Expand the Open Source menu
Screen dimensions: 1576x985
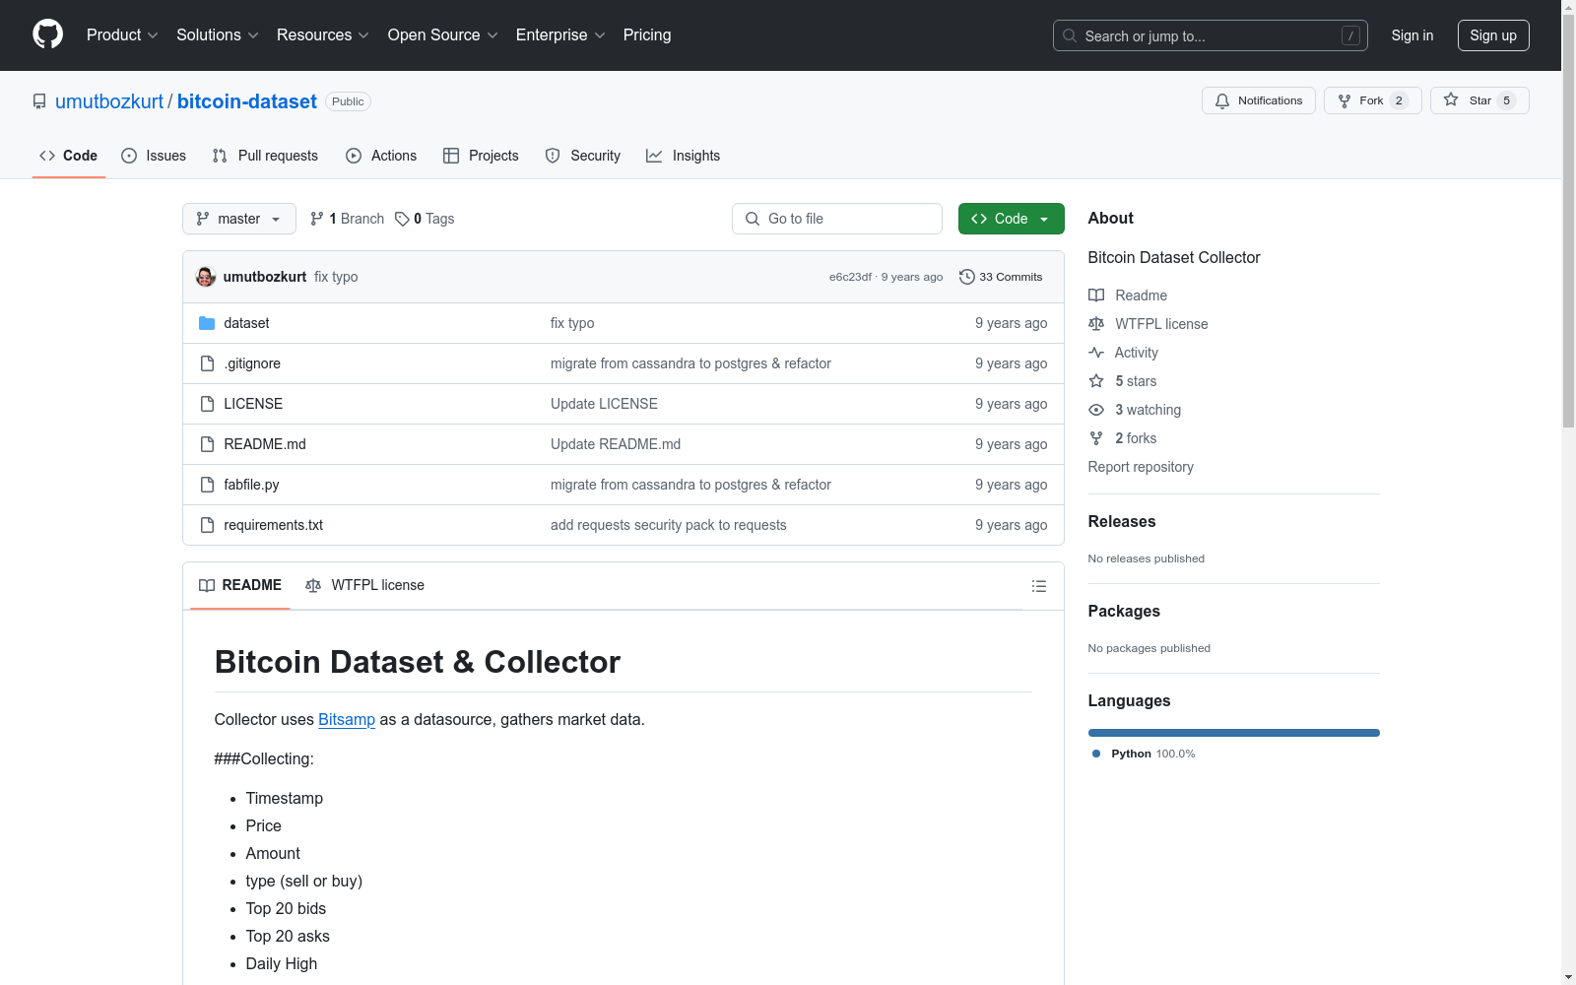coord(443,34)
